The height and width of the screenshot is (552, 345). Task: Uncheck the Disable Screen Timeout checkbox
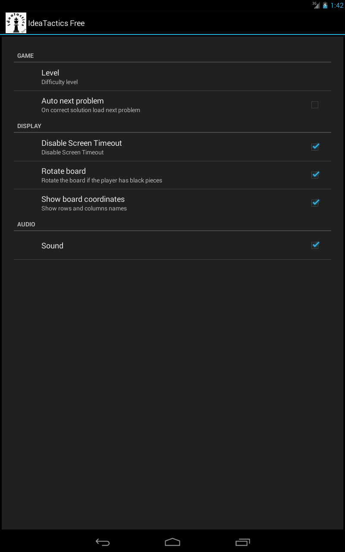pyautogui.click(x=315, y=147)
